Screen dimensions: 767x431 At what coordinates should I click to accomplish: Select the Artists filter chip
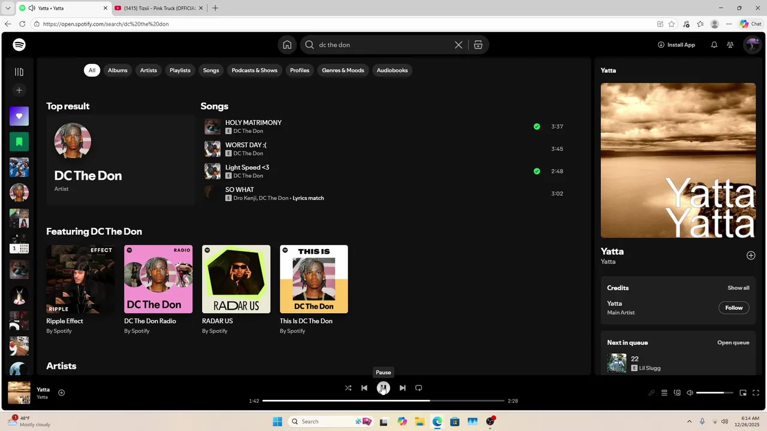point(149,70)
